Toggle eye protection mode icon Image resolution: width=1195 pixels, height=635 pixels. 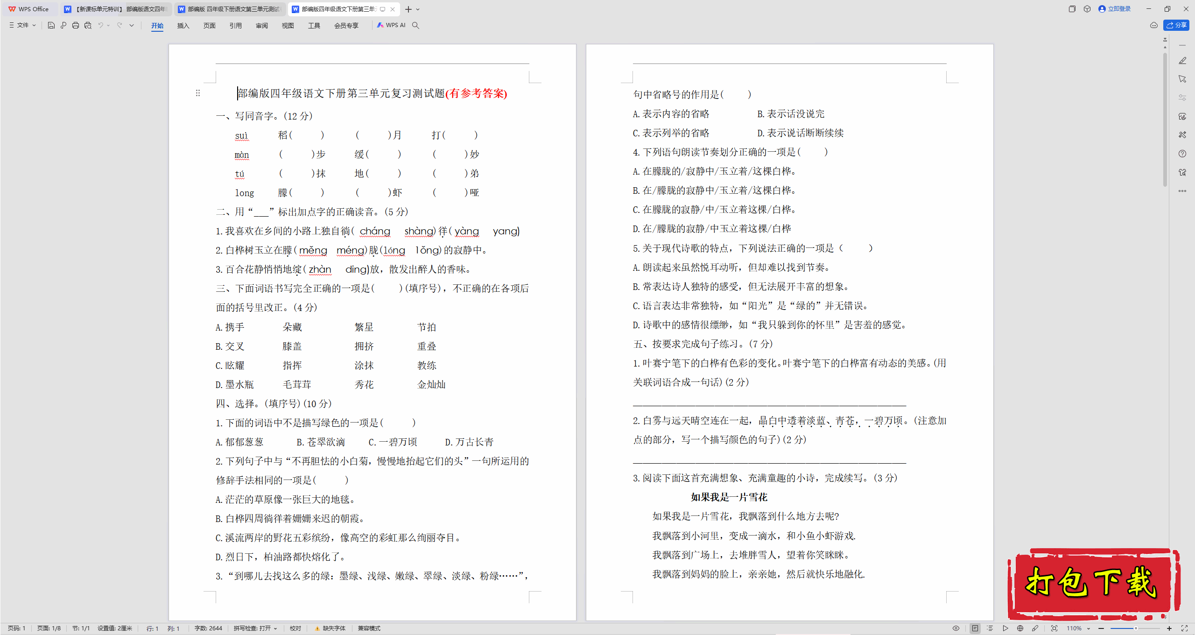956,628
